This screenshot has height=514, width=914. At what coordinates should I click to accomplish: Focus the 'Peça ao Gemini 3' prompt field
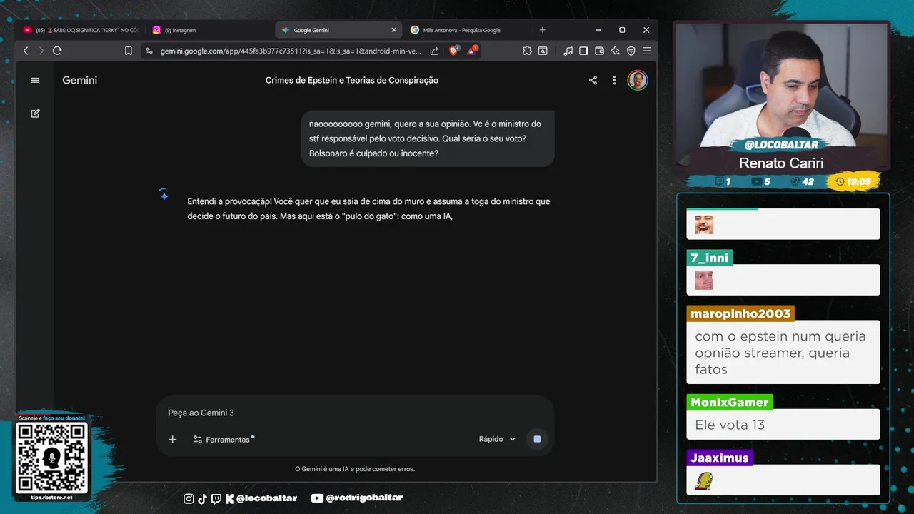355,413
